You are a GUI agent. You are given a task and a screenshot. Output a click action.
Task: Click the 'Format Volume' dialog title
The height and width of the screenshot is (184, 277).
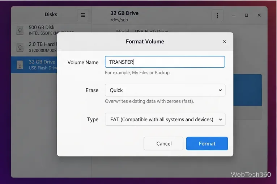(x=145, y=42)
